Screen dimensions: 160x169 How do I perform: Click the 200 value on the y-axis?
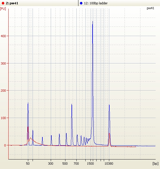point(3,91)
